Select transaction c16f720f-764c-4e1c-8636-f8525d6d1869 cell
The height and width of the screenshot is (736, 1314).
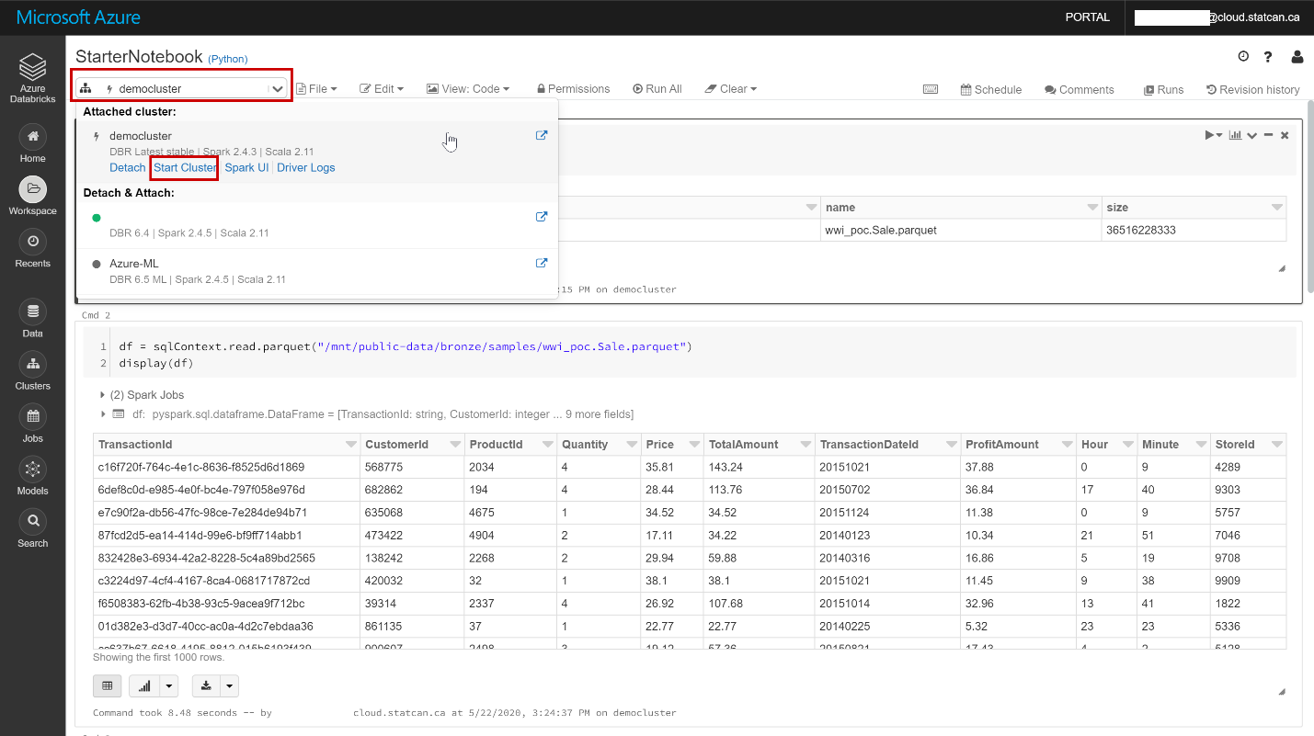tap(227, 467)
